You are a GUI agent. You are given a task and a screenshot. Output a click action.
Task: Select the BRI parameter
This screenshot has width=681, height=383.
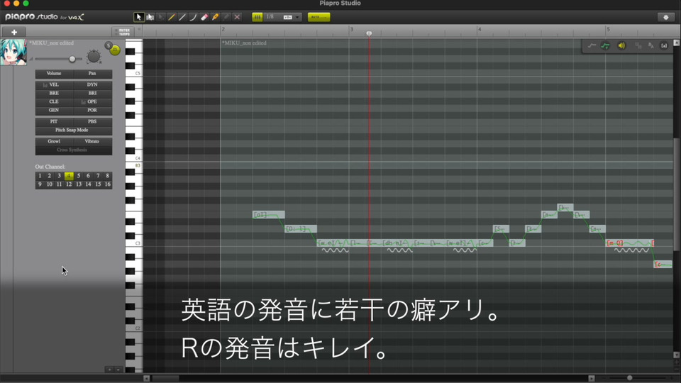tap(92, 93)
